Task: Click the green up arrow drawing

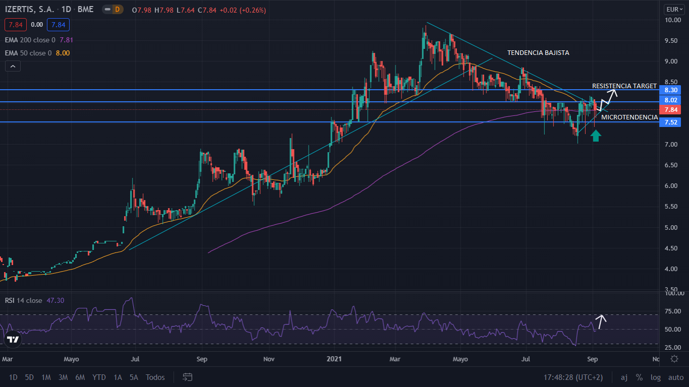Action: [596, 135]
